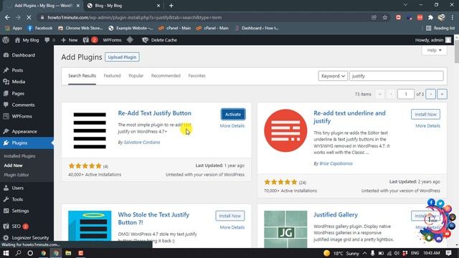Switch to the Featured tab
Image resolution: width=459 pixels, height=258 pixels.
pos(112,76)
